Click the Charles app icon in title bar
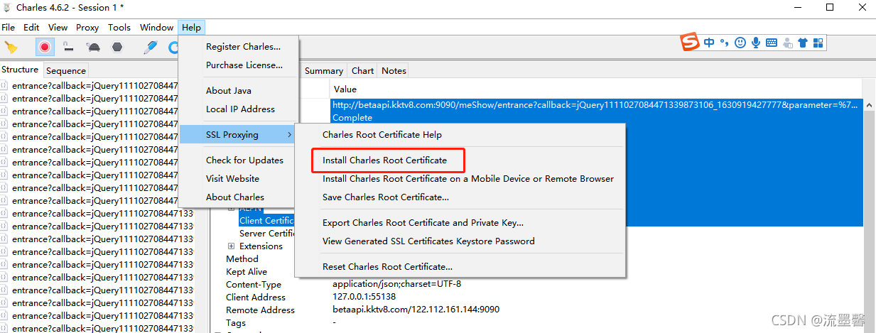This screenshot has height=333, width=876. coord(8,8)
